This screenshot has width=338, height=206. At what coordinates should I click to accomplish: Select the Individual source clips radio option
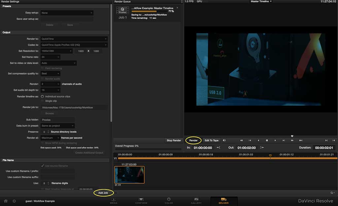point(42,96)
